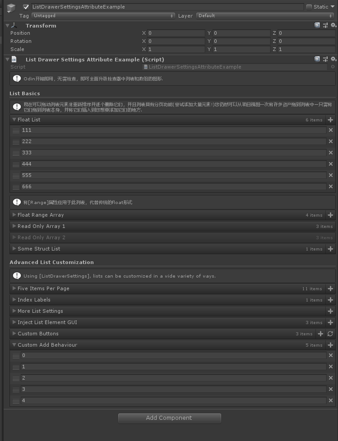Expand the Five Items Per Page list

pyautogui.click(x=14, y=288)
